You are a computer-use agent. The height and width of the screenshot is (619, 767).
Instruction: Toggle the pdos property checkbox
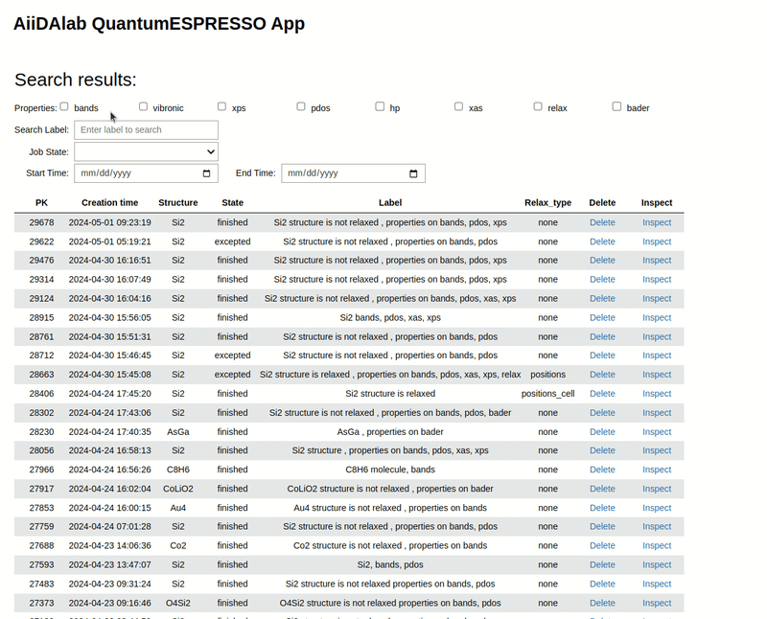[301, 106]
